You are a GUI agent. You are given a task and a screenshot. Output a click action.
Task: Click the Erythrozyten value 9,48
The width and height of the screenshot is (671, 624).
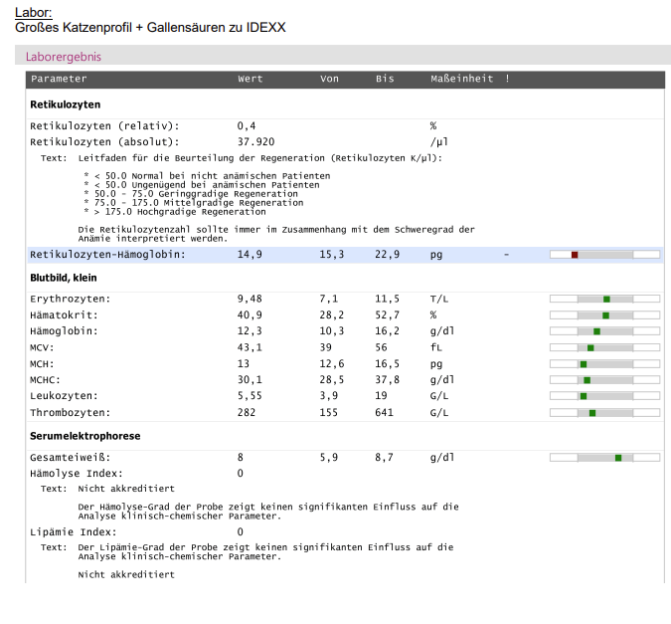[250, 299]
